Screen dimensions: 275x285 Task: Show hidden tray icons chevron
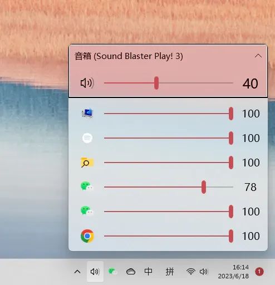coord(77,272)
